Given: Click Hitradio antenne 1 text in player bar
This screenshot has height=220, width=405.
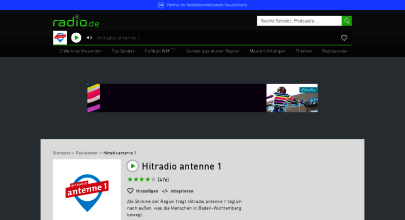Looking at the screenshot, I should pos(118,38).
